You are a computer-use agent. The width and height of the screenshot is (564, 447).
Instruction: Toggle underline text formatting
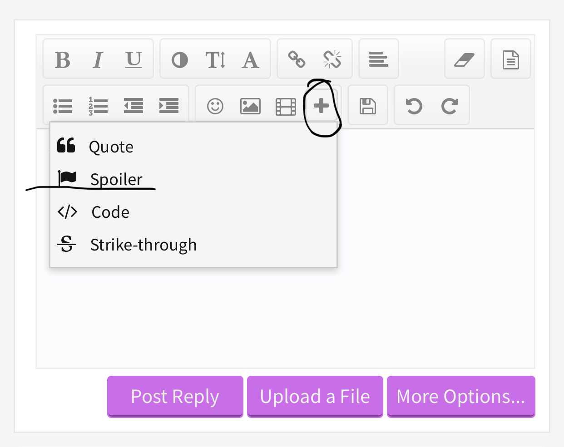click(x=134, y=59)
